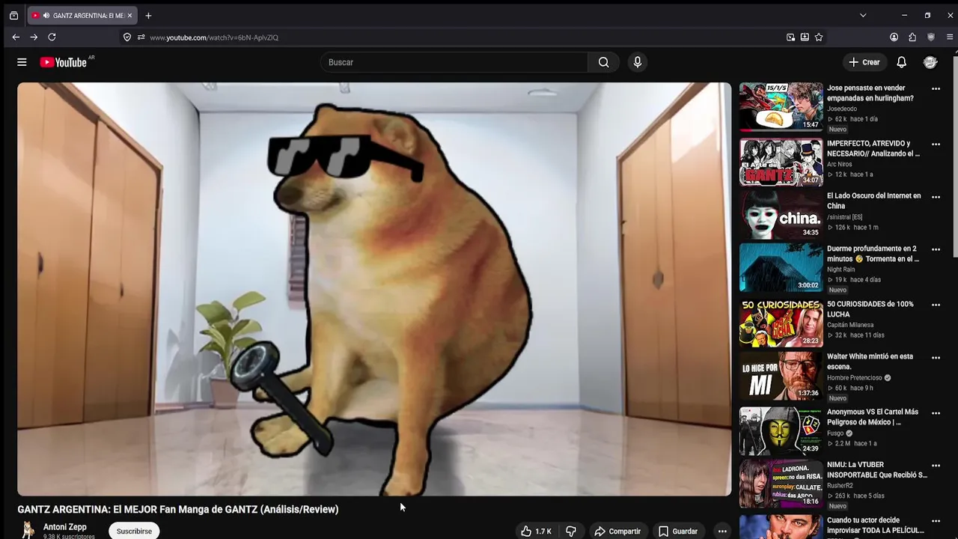Go forward with the browser forward arrow

(34, 37)
